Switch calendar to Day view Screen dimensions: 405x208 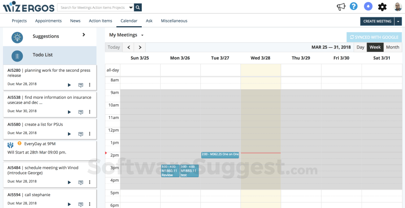tap(360, 47)
